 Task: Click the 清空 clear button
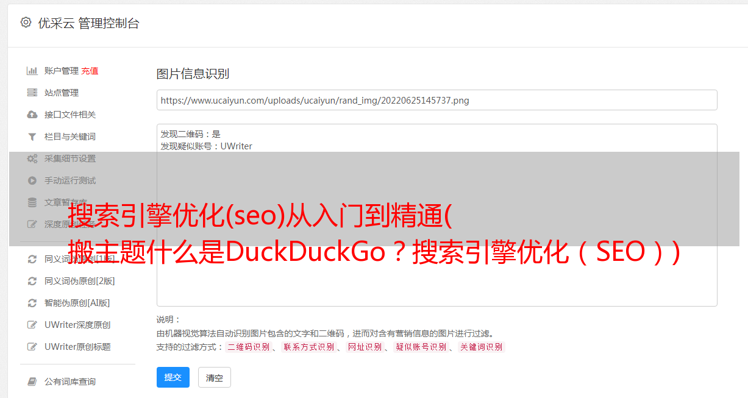[215, 377]
